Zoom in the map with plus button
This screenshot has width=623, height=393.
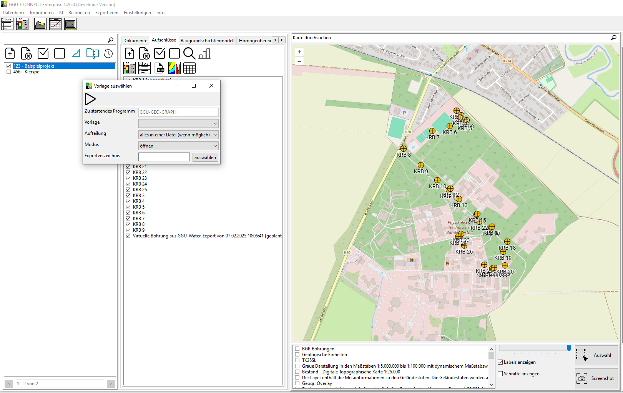coord(299,52)
